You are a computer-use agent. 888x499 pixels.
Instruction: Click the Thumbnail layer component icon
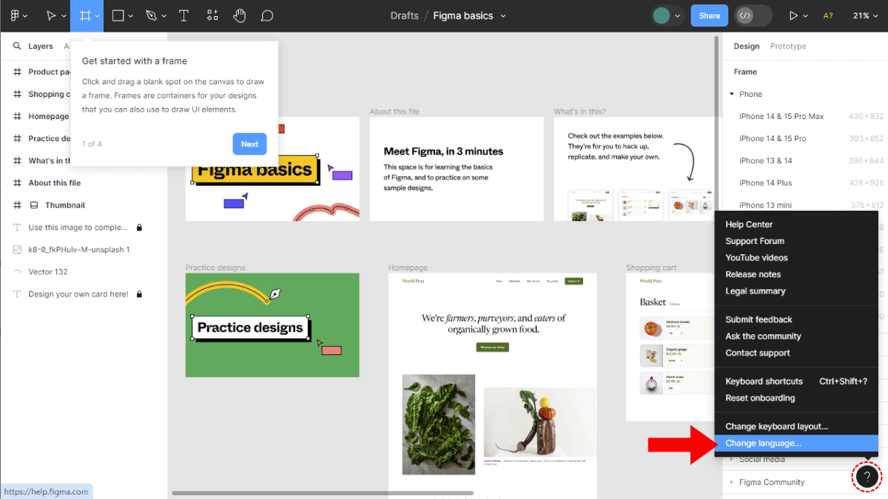point(34,205)
